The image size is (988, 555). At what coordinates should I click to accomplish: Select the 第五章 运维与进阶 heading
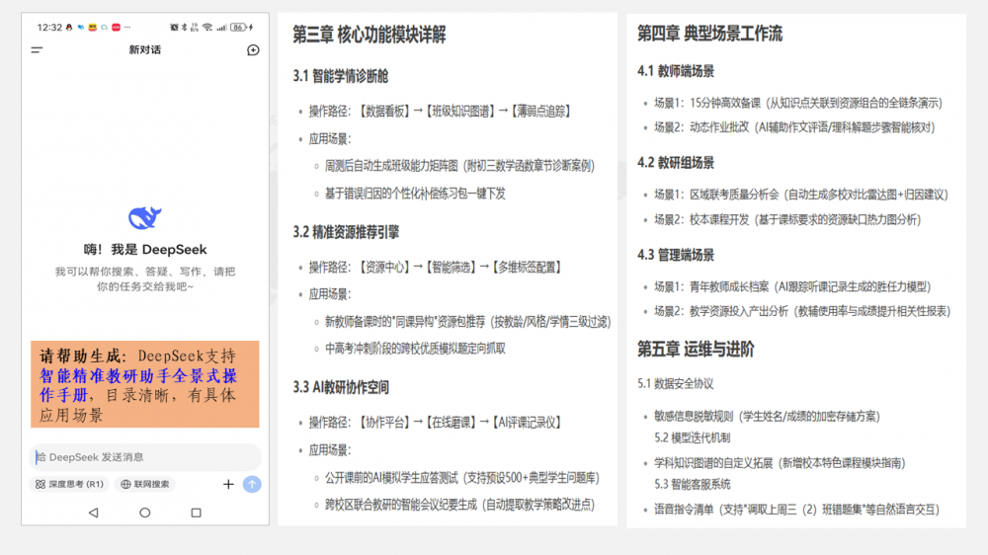pos(696,350)
